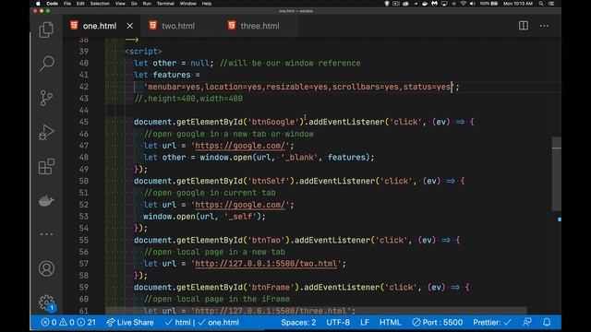Open the Accounts menu icon

[46, 268]
